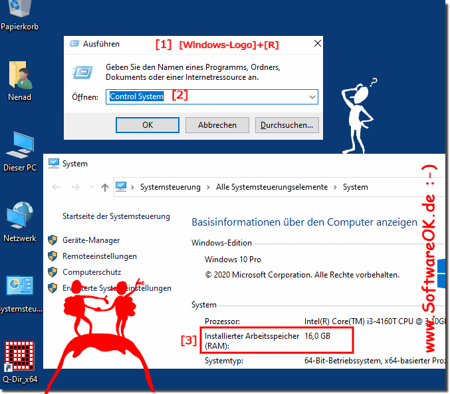Open Startseite der Systemsteuerung link
The height and width of the screenshot is (394, 450).
pos(116,216)
